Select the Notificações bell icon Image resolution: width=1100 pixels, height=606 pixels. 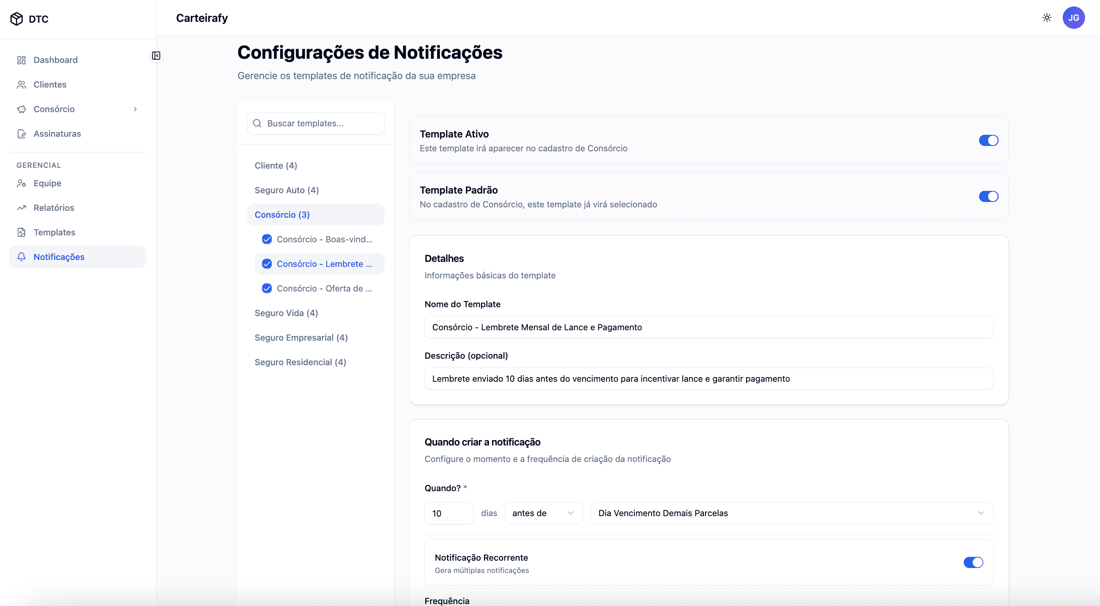pyautogui.click(x=22, y=257)
